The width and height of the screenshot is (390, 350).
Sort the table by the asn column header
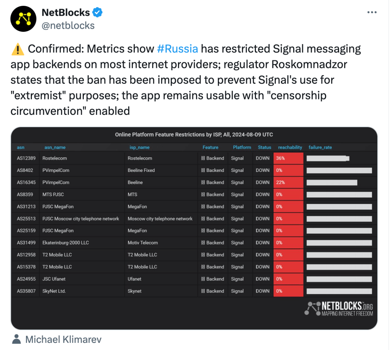(x=21, y=147)
